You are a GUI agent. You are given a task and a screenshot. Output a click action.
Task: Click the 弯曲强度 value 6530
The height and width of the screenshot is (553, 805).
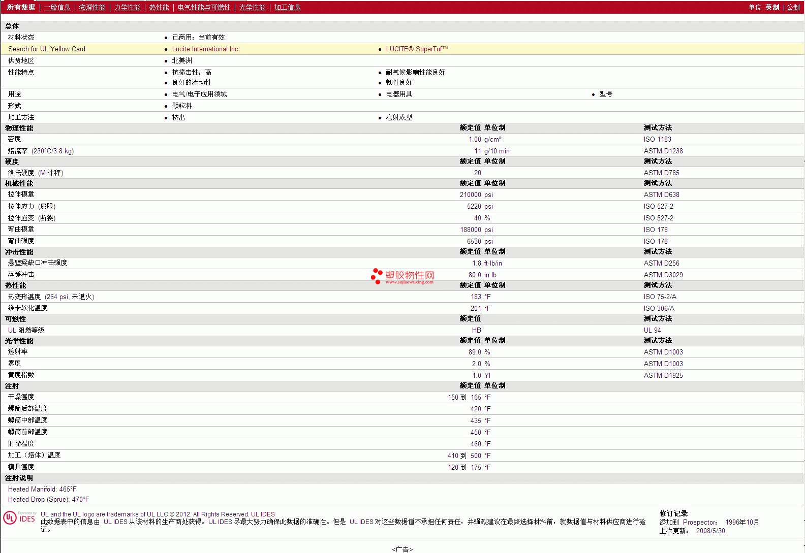pyautogui.click(x=474, y=241)
